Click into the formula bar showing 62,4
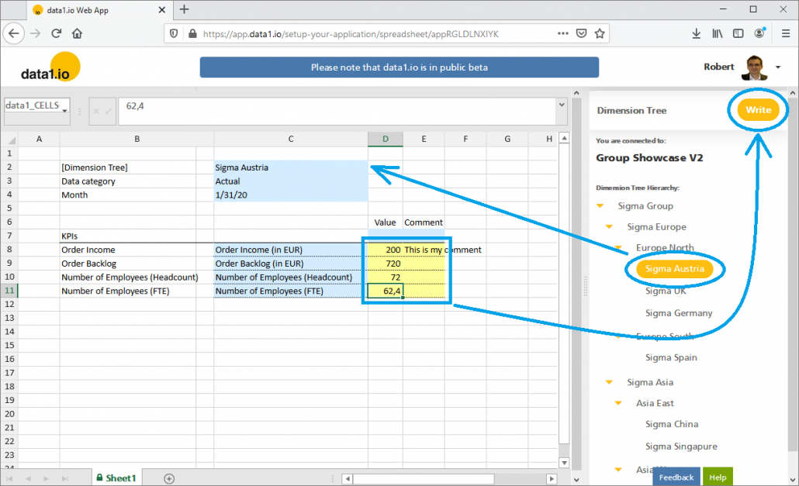This screenshot has width=799, height=486. click(337, 111)
